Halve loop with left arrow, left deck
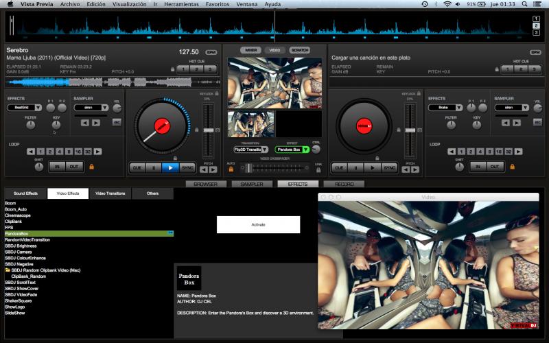The image size is (549, 343). (31, 152)
